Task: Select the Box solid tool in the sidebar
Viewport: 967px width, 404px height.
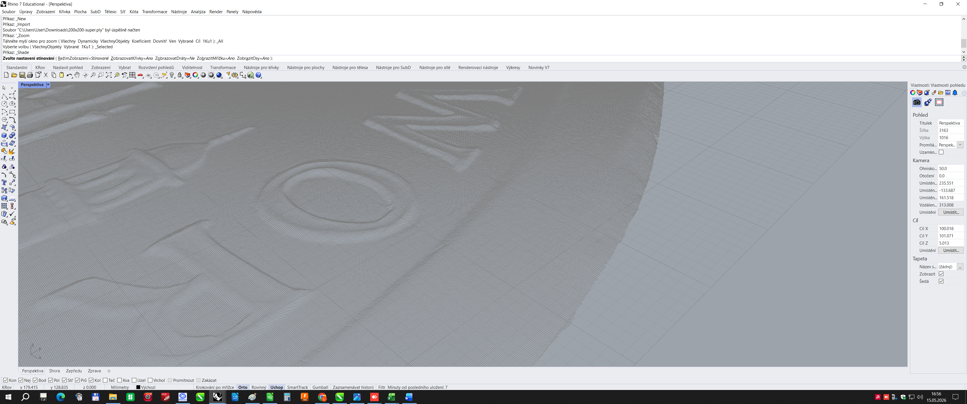Action: click(4, 136)
